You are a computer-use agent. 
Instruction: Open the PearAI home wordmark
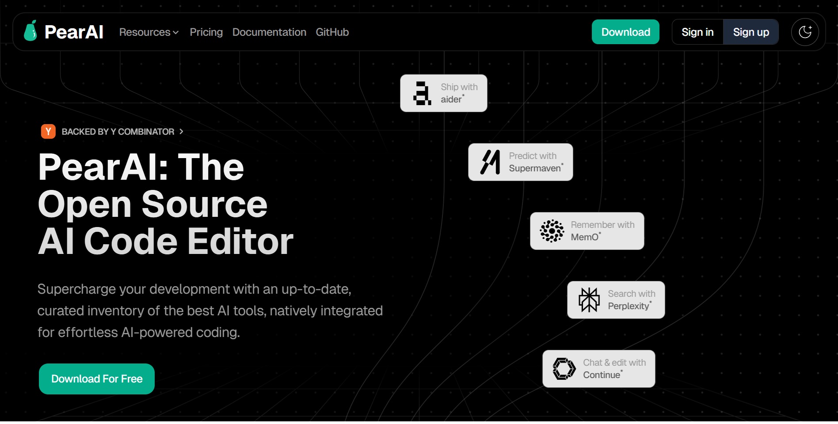click(74, 32)
